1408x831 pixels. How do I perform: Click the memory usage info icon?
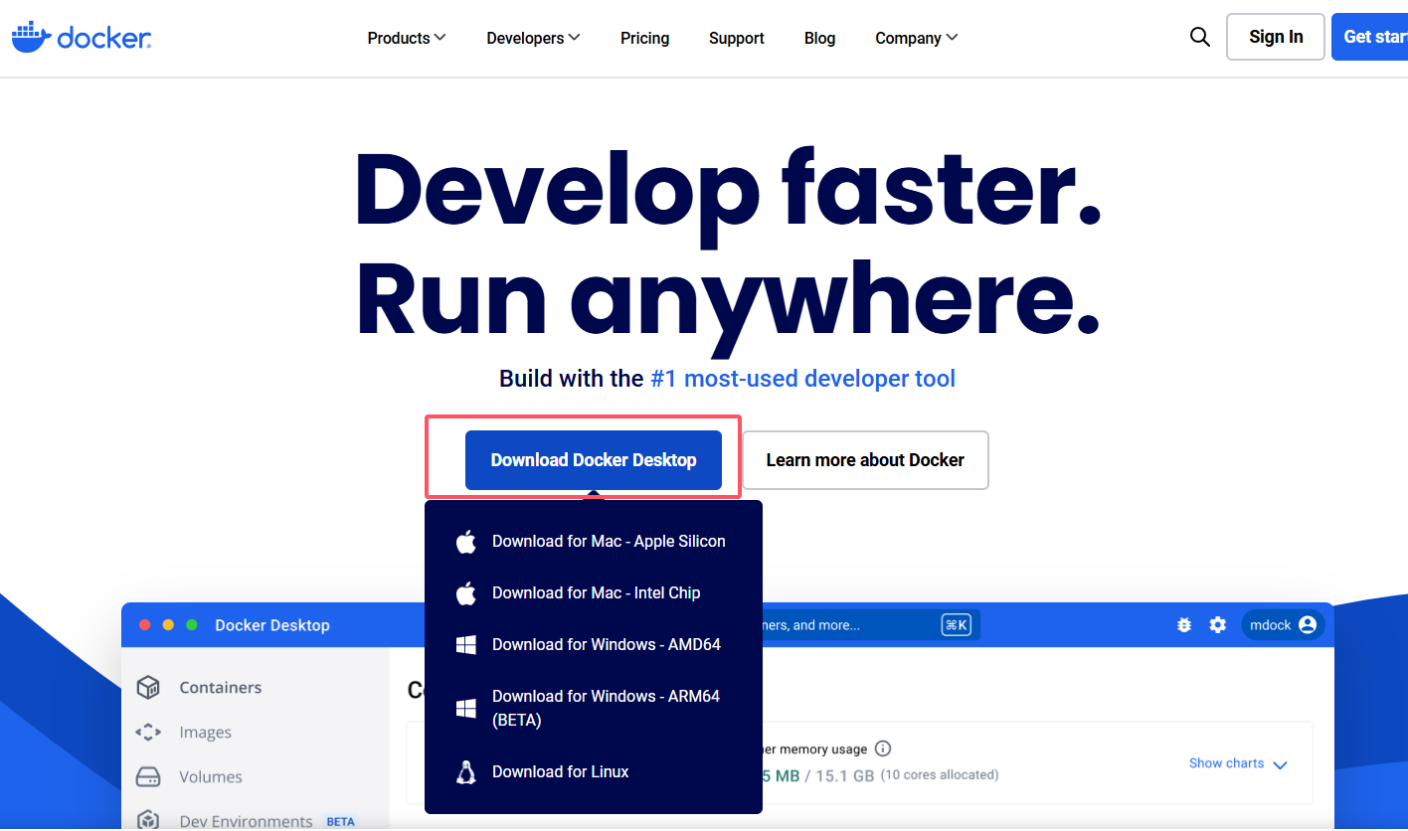883,748
